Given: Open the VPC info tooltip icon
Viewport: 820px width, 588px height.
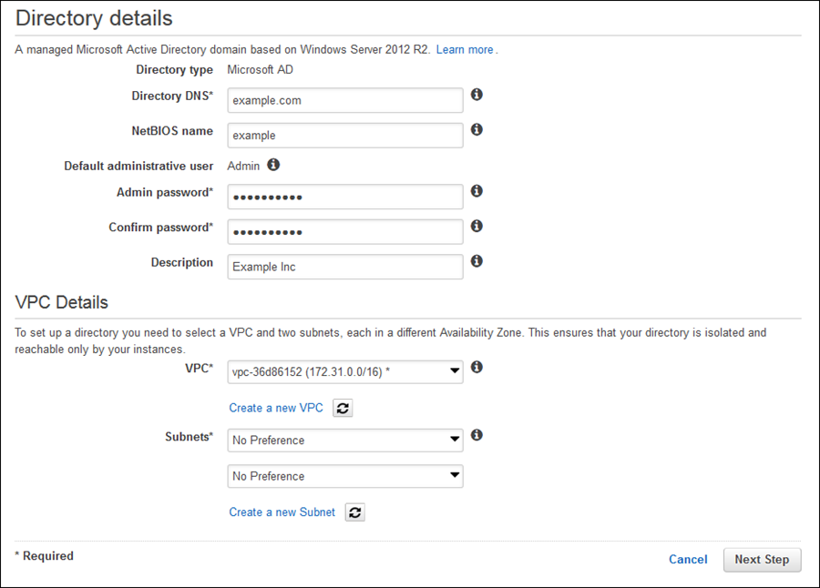Looking at the screenshot, I should (x=477, y=366).
